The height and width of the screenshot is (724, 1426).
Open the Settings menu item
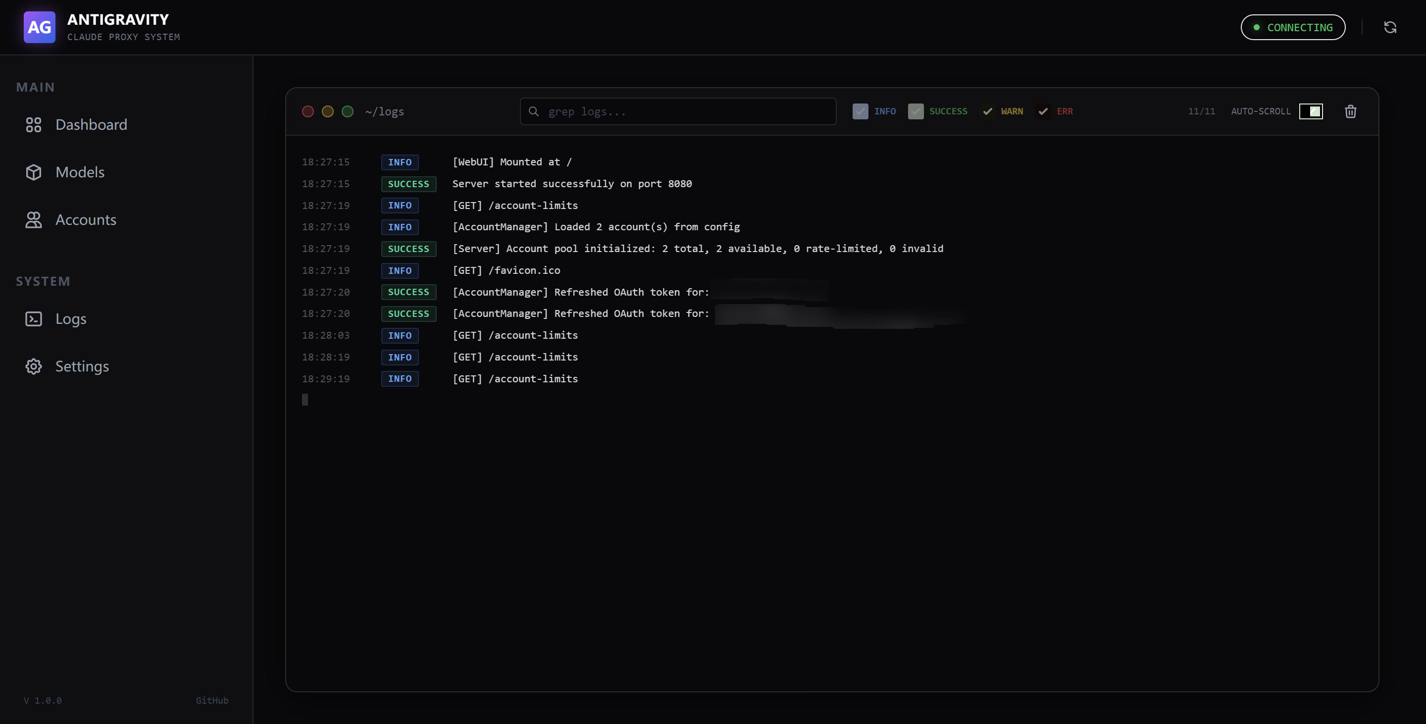(82, 366)
